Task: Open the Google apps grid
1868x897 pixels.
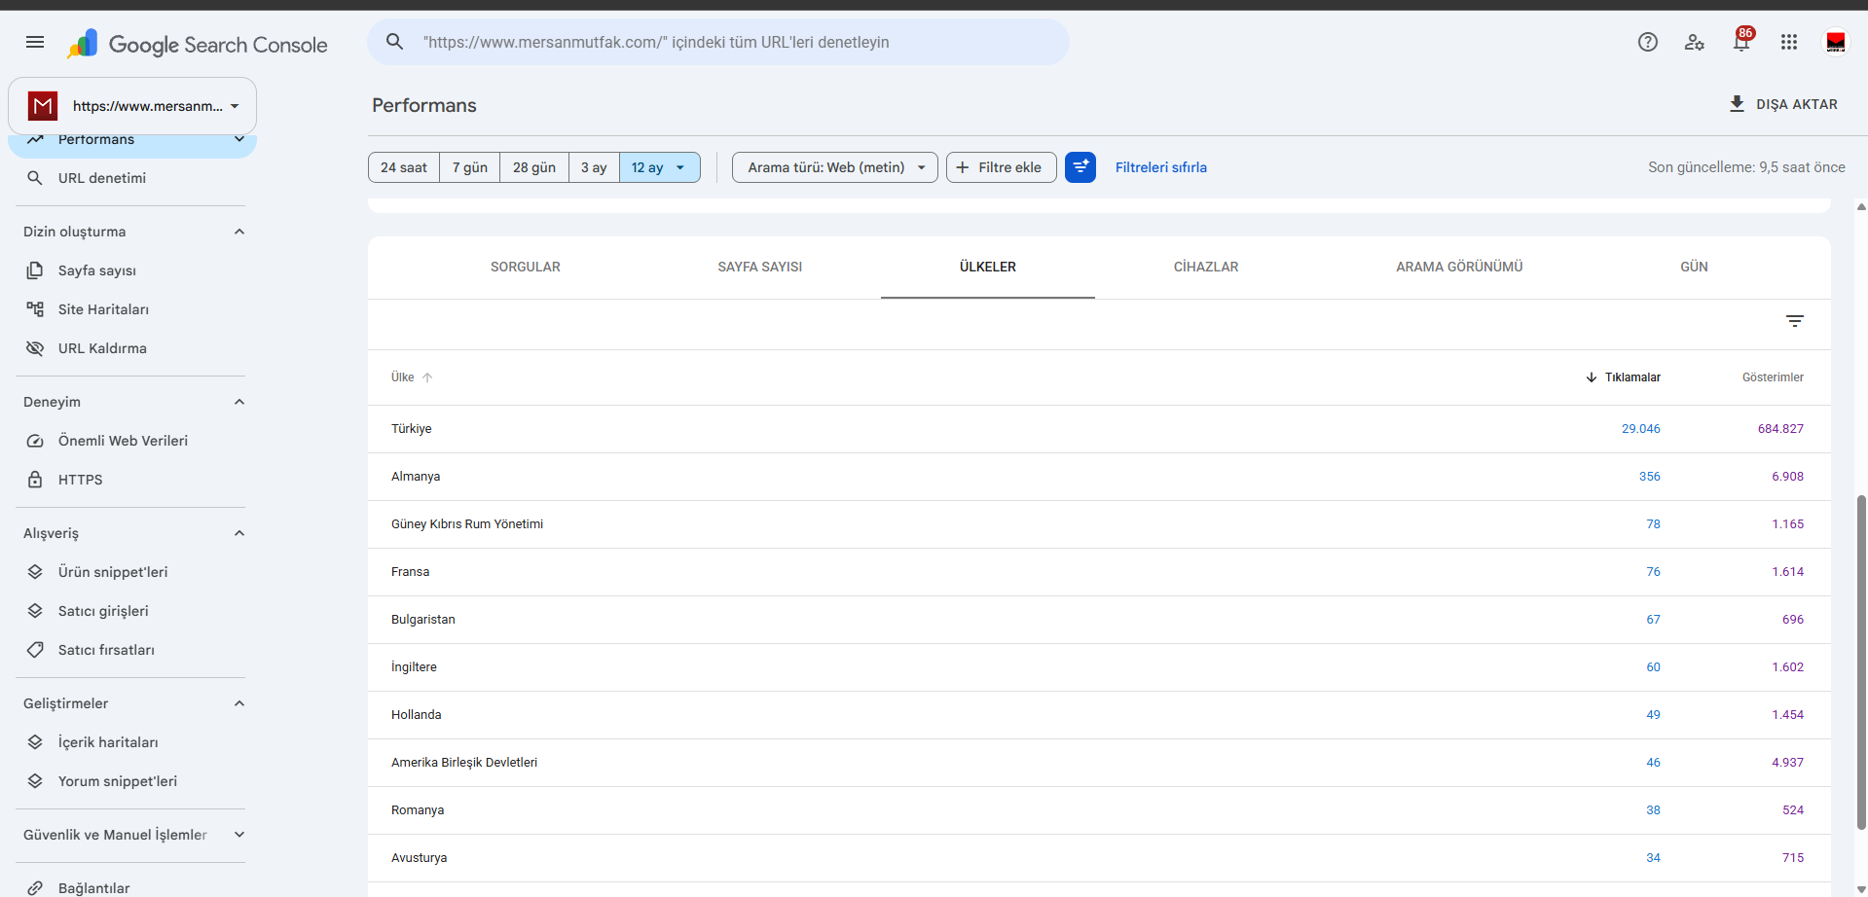Action: tap(1788, 42)
